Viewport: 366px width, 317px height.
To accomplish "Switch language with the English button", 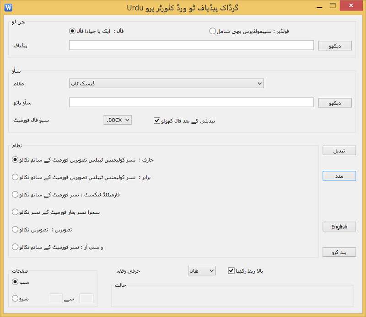I will pyautogui.click(x=339, y=227).
